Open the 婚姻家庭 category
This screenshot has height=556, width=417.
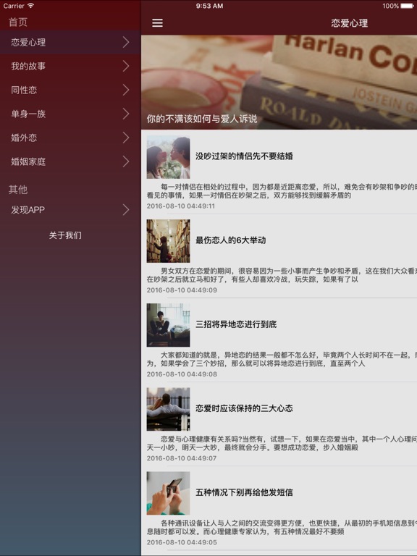coord(70,161)
